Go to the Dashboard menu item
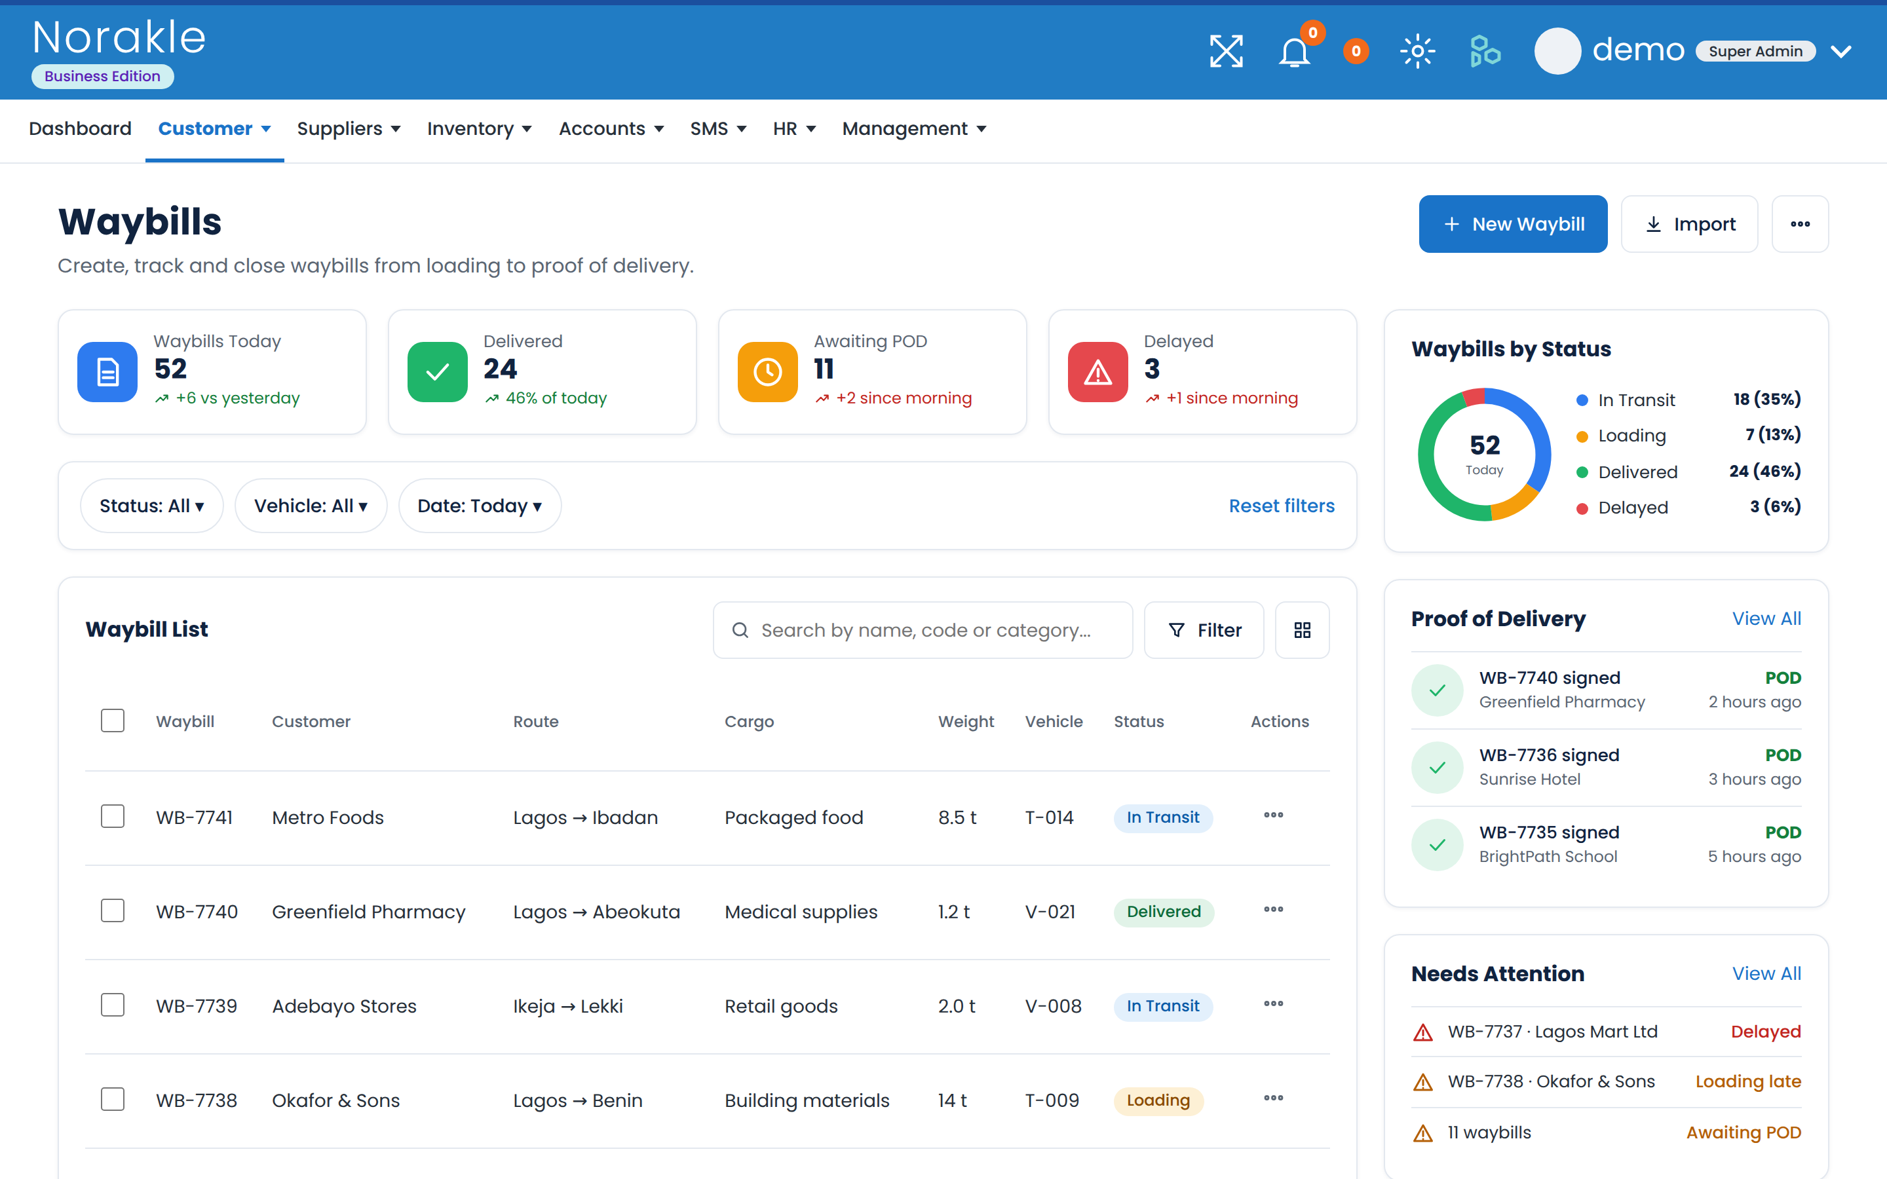The width and height of the screenshot is (1887, 1179). pyautogui.click(x=81, y=128)
